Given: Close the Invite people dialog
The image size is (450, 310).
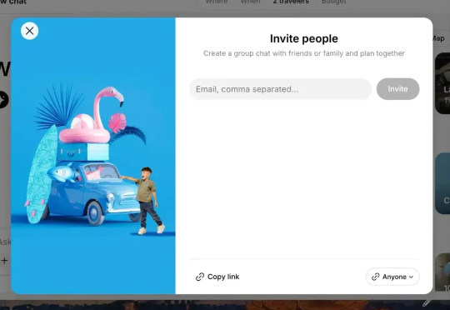Looking at the screenshot, I should 29,31.
